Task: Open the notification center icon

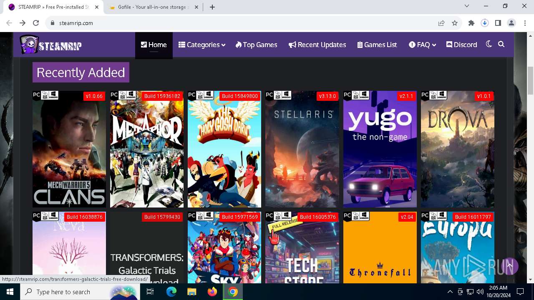Action: click(x=520, y=292)
